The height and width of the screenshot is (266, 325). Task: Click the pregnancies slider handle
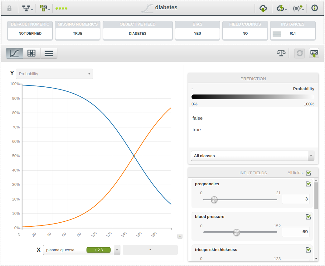point(214,200)
